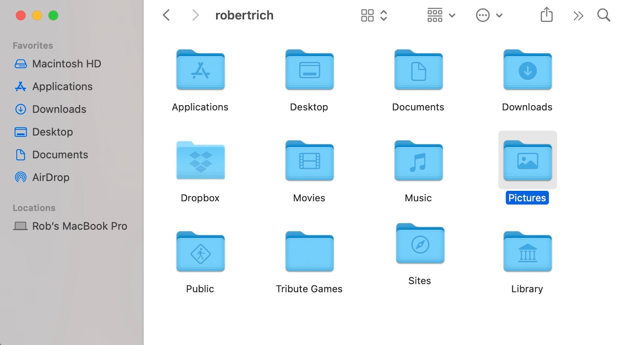Click the Pictures folder name label

[527, 198]
